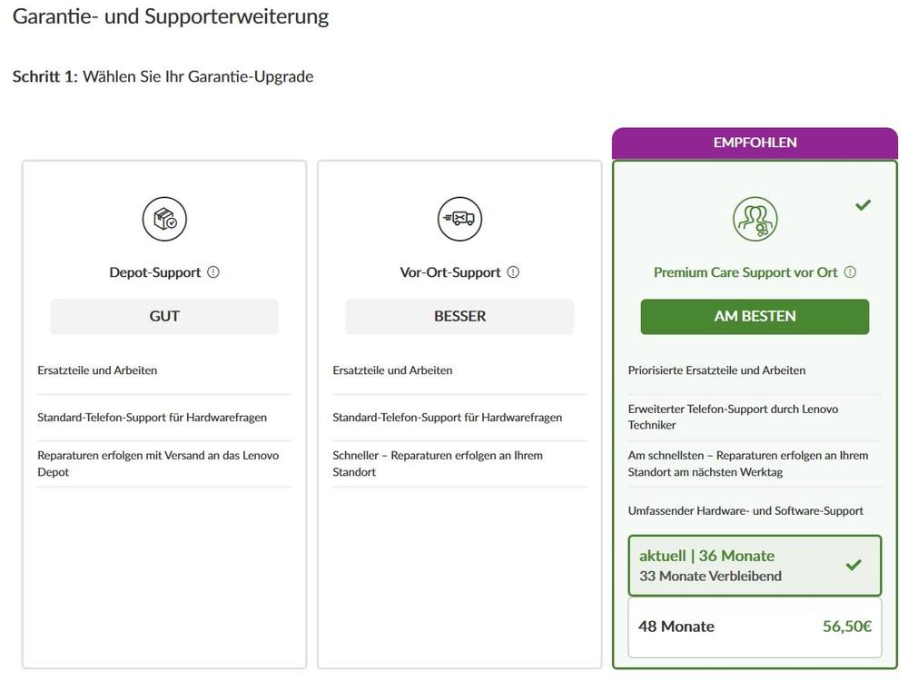Click the 33 Monate Verbleibend text
The width and height of the screenshot is (908, 681).
(710, 576)
